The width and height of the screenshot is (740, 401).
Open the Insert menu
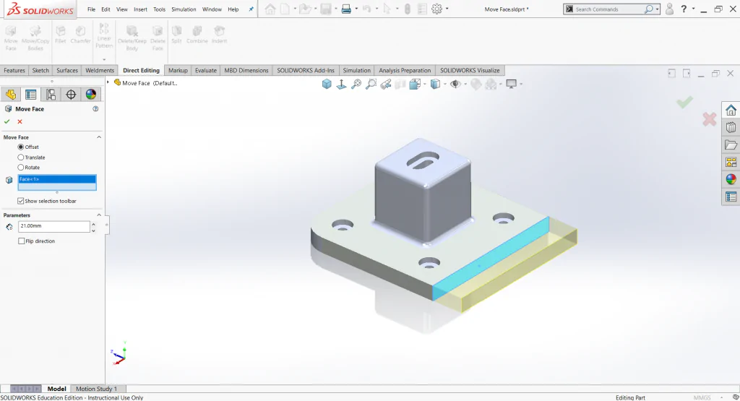click(x=140, y=9)
